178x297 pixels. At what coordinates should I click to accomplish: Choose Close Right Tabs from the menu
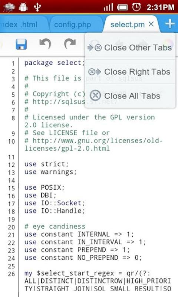130,72
